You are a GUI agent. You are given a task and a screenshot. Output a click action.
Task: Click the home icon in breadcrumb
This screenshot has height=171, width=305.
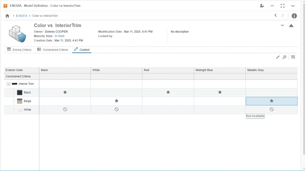[x=7, y=16]
